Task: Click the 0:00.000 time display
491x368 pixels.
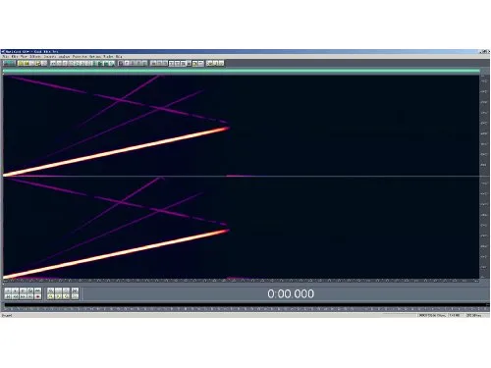Action: [x=291, y=293]
